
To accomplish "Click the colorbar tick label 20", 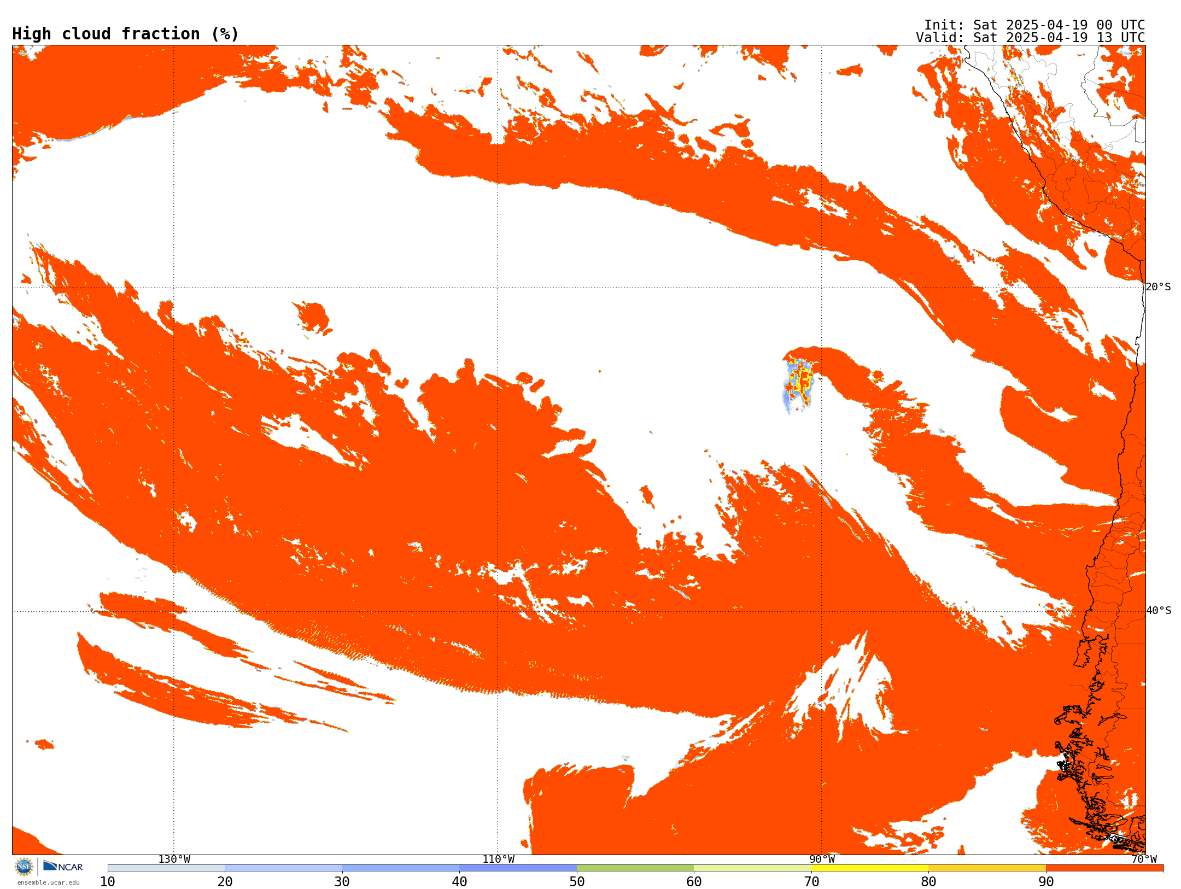I will (225, 882).
